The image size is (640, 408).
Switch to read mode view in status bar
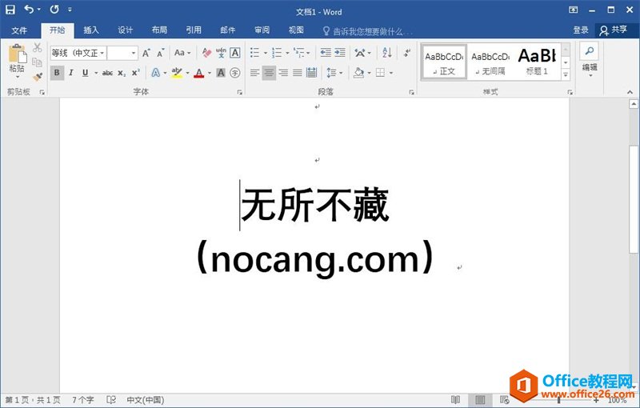(455, 400)
